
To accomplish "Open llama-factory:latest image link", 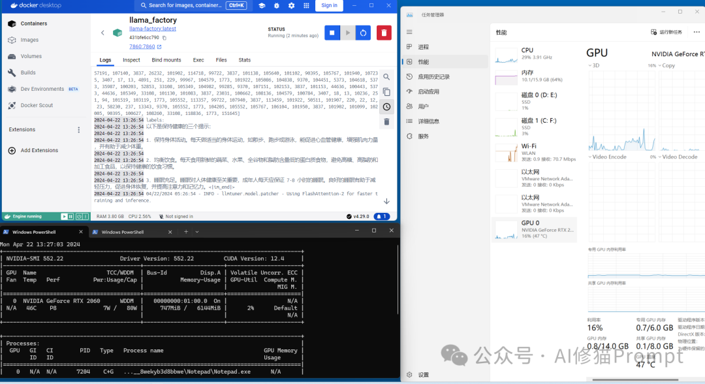I will (x=153, y=29).
